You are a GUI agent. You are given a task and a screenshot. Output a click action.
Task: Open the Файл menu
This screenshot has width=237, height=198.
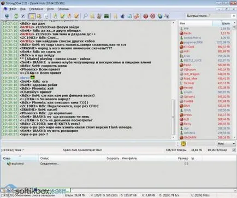(13, 9)
